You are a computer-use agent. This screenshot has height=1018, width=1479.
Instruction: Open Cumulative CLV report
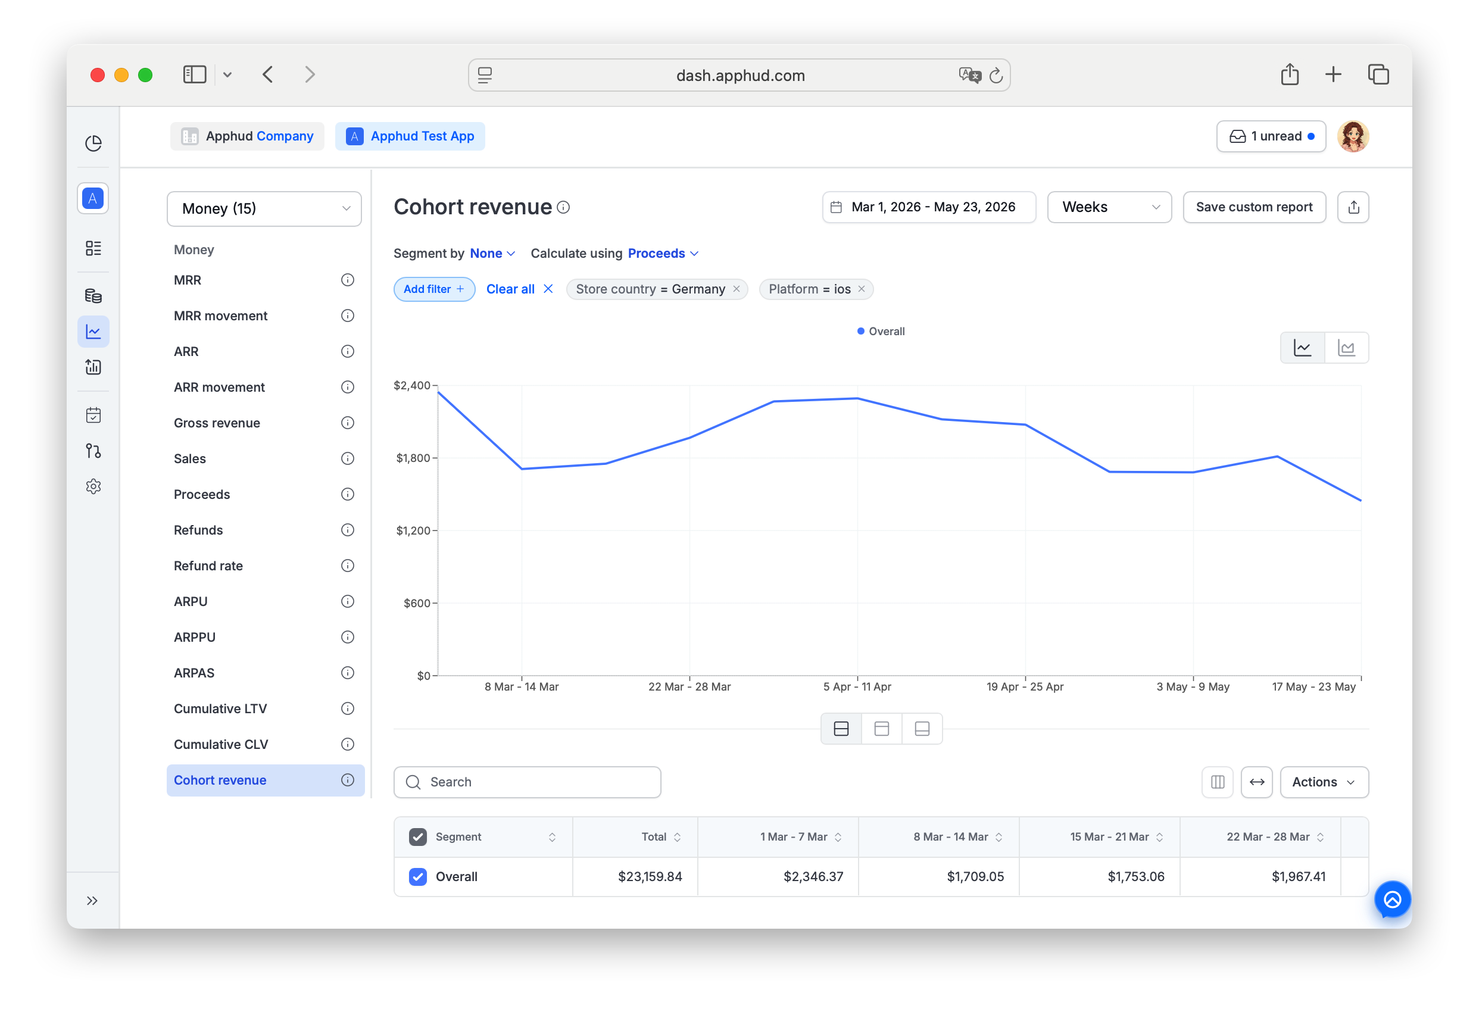pos(221,745)
